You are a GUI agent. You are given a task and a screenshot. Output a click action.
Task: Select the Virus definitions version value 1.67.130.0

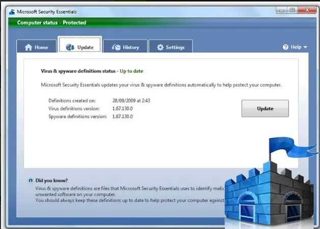[x=123, y=109]
